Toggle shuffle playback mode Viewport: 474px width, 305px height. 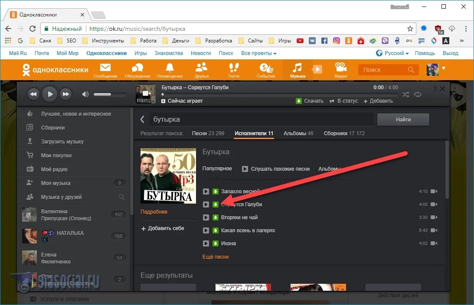click(x=405, y=94)
